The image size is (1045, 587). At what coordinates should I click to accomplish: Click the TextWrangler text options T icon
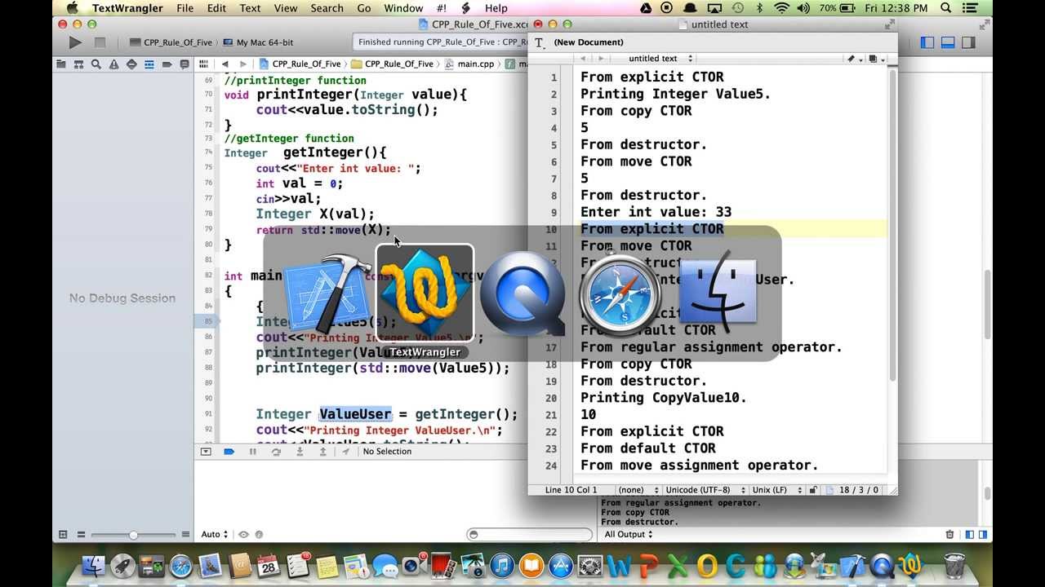(x=539, y=42)
